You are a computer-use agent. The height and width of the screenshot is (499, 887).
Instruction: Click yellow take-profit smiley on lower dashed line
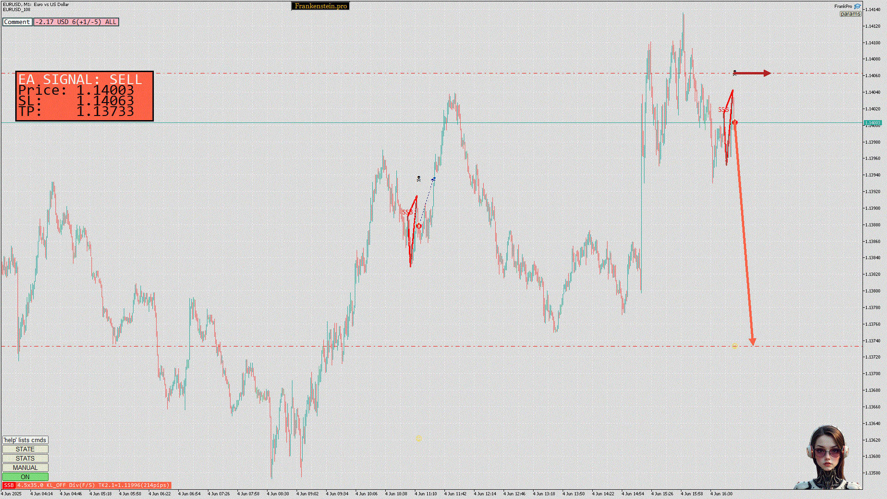coord(735,346)
